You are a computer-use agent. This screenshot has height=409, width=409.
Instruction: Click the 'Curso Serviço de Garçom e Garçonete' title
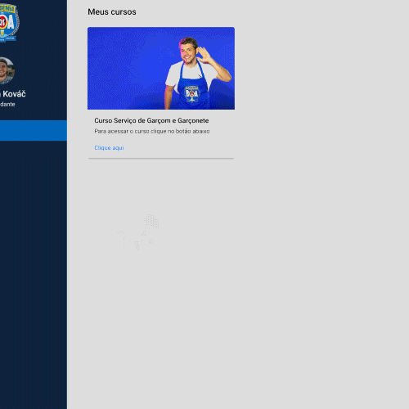(x=151, y=120)
